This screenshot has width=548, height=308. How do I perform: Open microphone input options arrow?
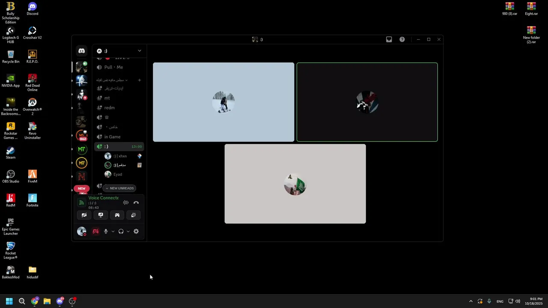(113, 231)
